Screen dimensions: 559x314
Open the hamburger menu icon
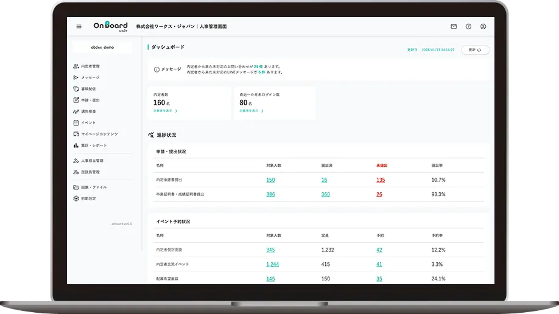coord(79,27)
